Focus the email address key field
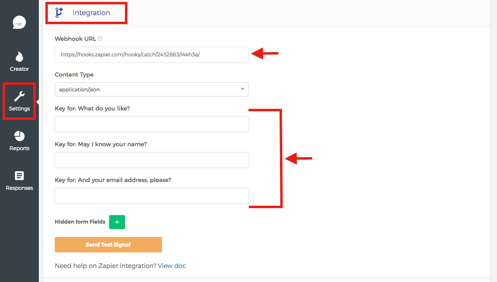Screen dimensions: 497x282 pyautogui.click(x=152, y=196)
